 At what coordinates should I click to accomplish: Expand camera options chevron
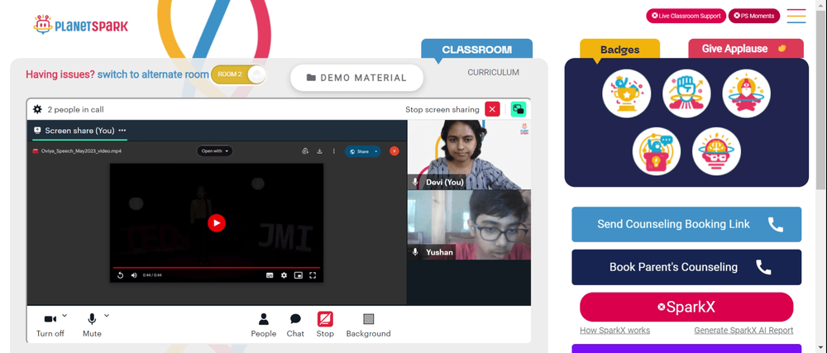pos(65,316)
